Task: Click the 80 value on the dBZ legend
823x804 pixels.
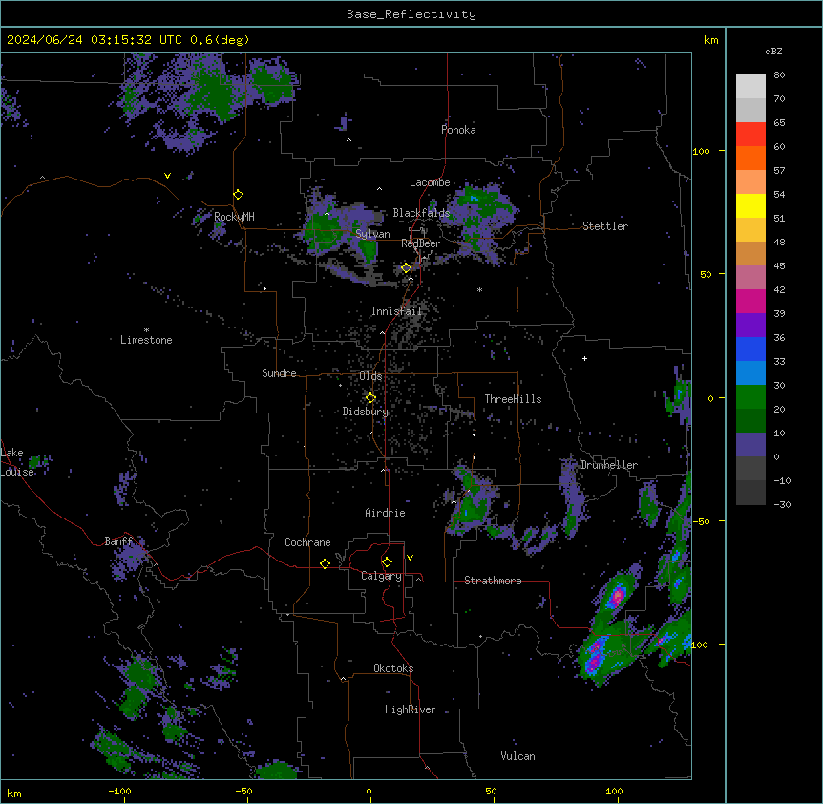Action: 779,75
